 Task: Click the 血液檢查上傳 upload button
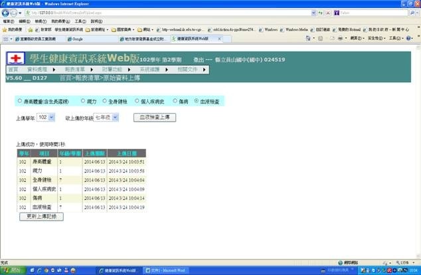click(155, 117)
